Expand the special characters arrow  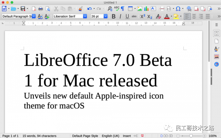click(183, 9)
